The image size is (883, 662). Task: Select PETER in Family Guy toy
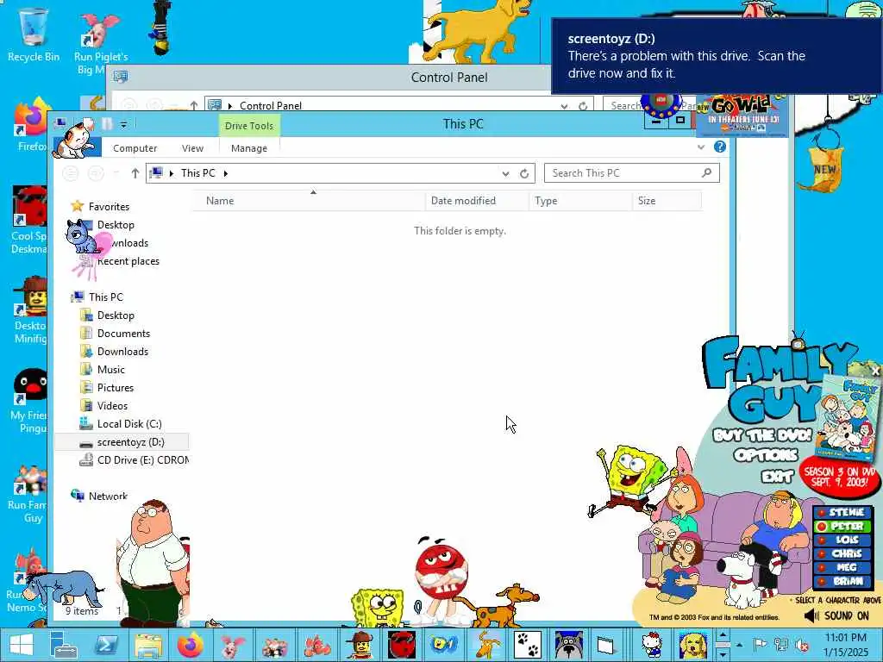point(842,526)
